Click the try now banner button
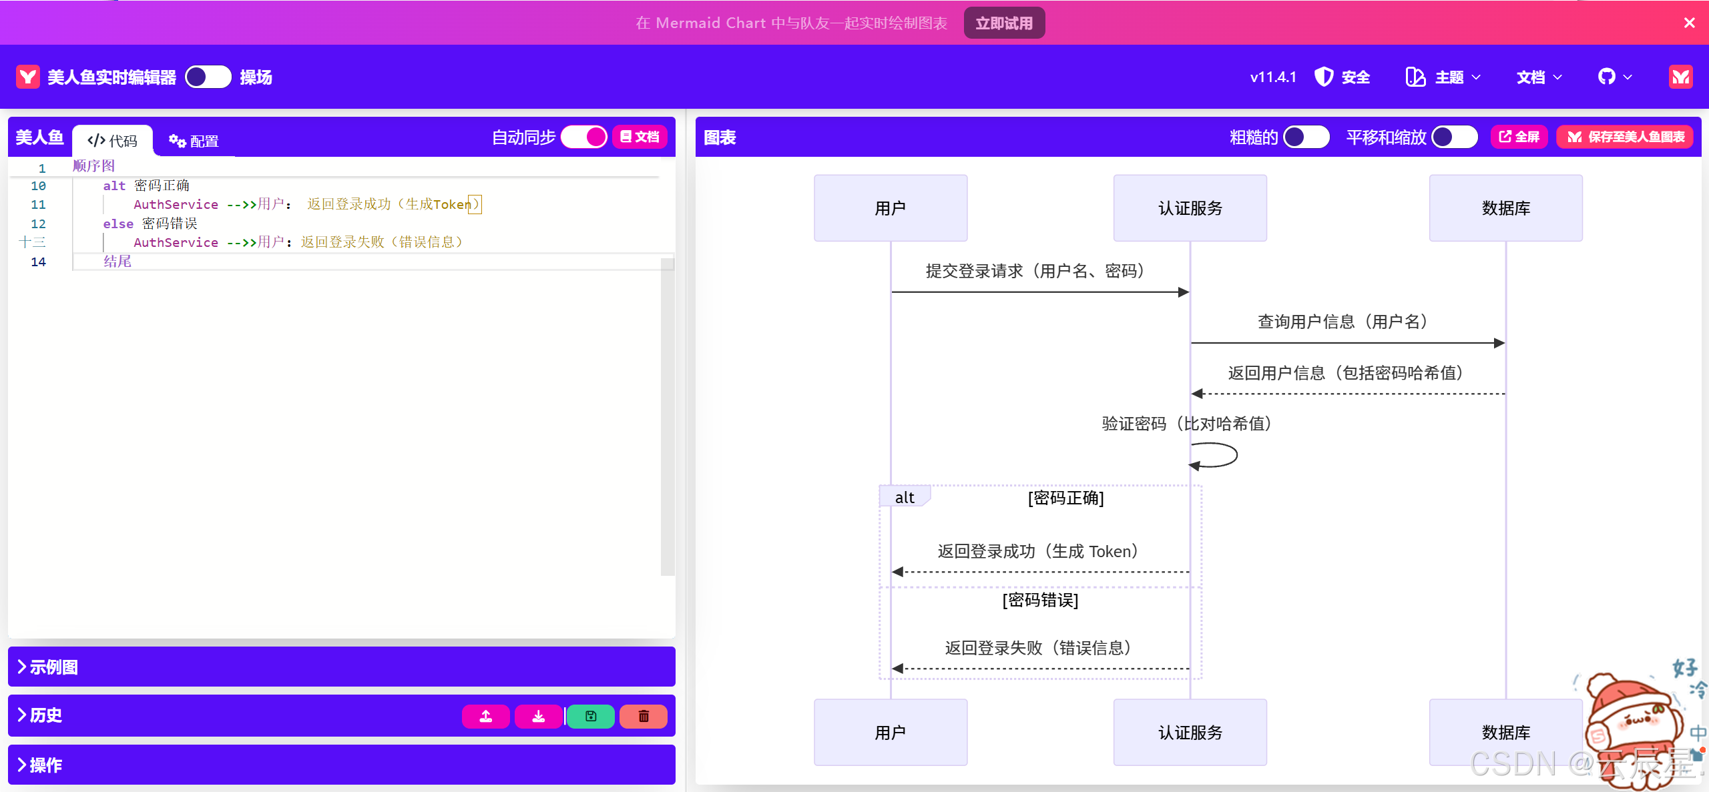Image resolution: width=1709 pixels, height=792 pixels. [x=1003, y=23]
